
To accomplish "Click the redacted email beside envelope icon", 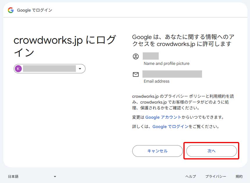I will [172, 74].
